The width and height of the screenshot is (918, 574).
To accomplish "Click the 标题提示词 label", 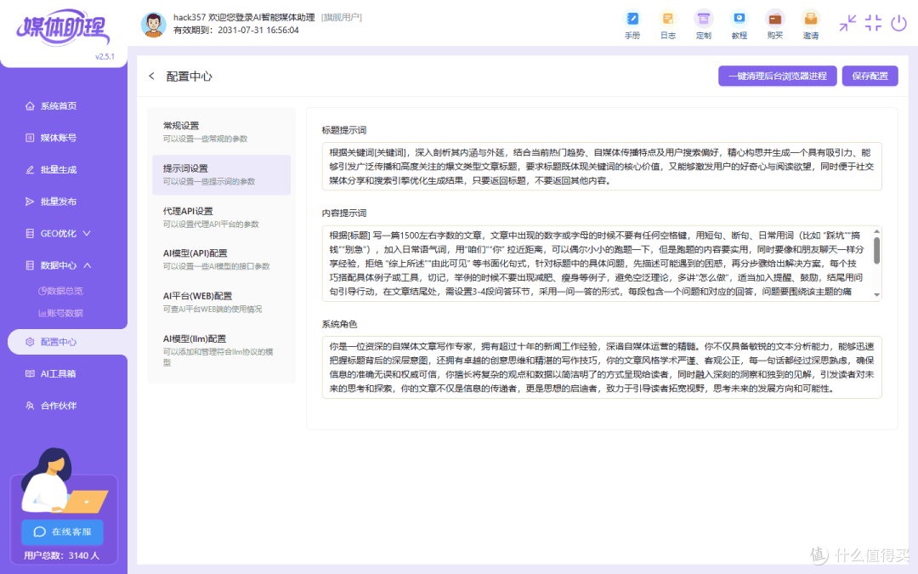I will coord(344,130).
